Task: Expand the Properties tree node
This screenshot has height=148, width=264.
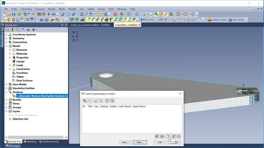Action: (x=10, y=58)
